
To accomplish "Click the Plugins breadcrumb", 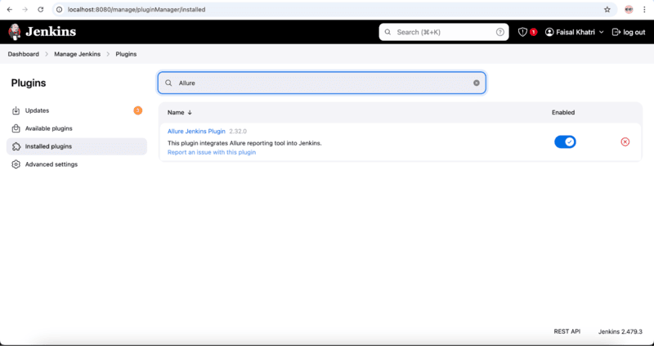I will pyautogui.click(x=126, y=54).
